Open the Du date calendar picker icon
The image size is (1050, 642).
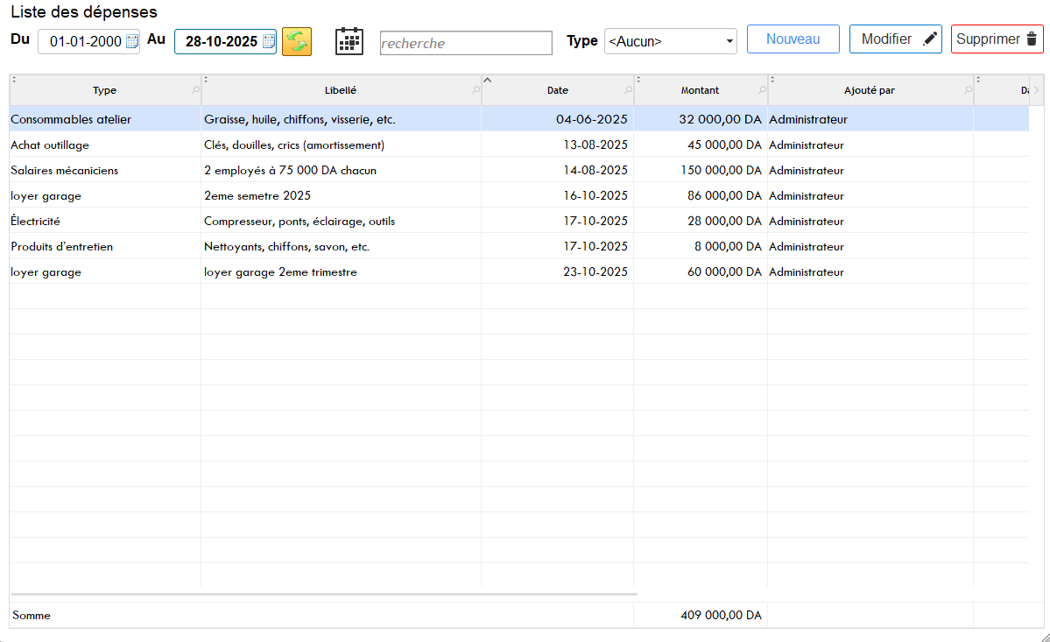click(131, 41)
